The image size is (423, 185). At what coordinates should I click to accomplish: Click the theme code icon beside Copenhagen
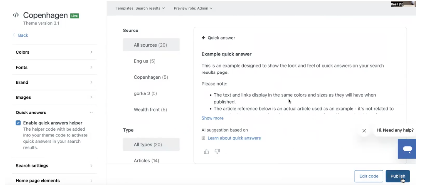[x=16, y=15]
